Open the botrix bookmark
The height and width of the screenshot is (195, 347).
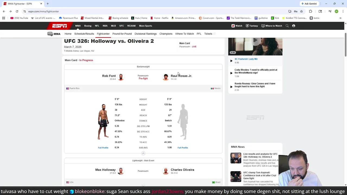click(x=314, y=18)
